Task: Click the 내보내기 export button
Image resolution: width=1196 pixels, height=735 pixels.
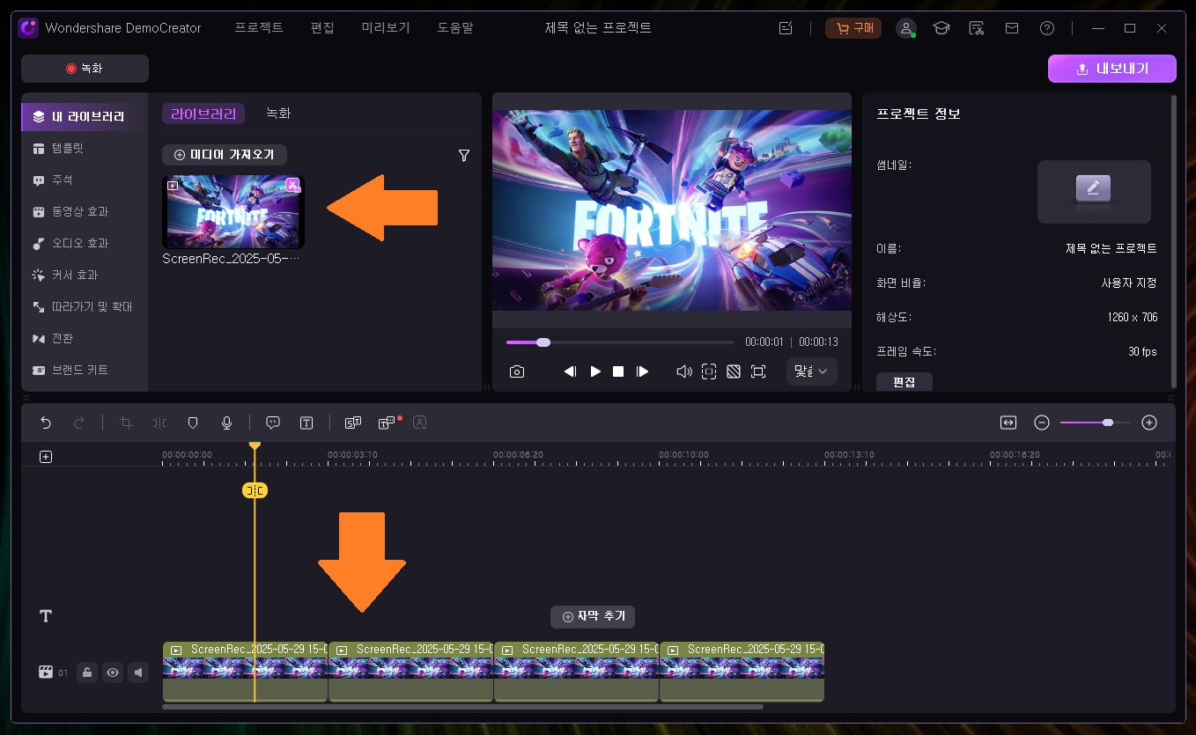Action: (1111, 69)
